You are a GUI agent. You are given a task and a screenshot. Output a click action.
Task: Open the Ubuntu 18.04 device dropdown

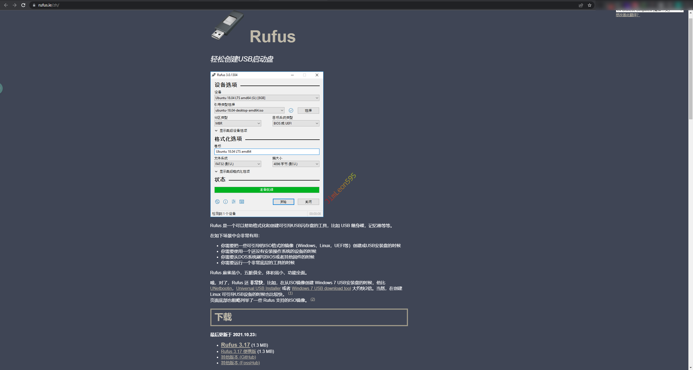pos(267,98)
